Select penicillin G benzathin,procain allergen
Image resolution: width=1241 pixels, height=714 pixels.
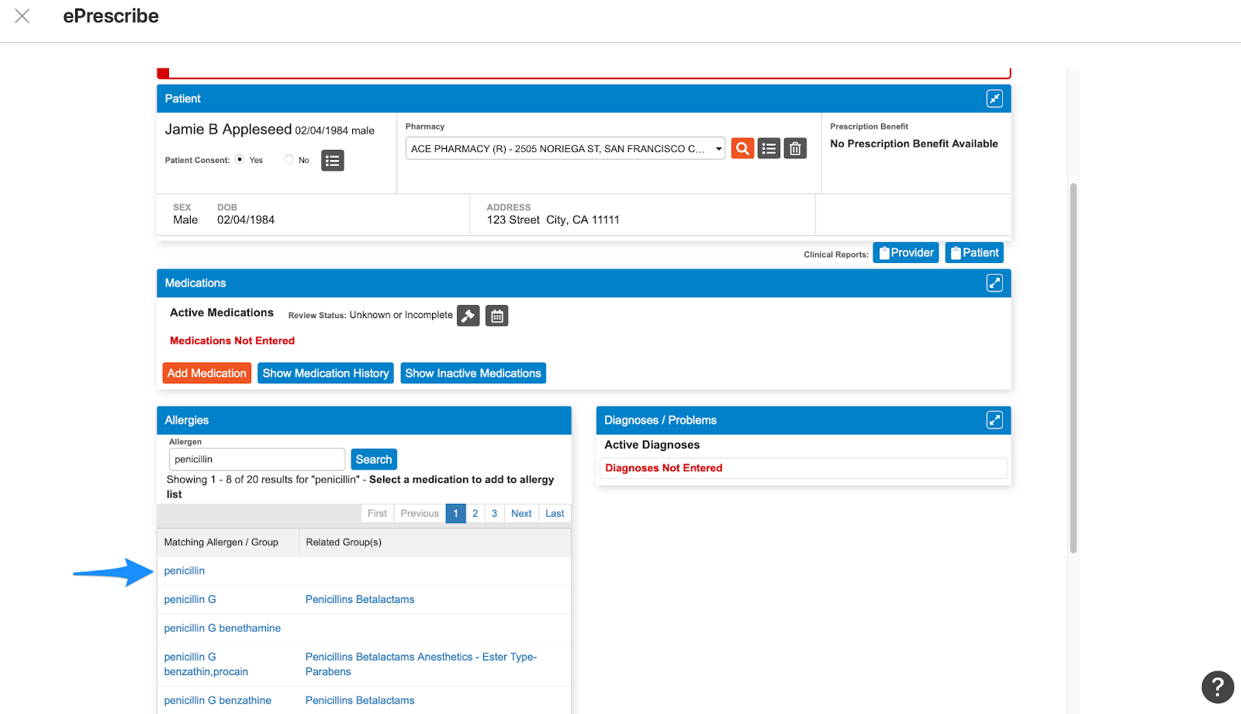click(x=206, y=664)
